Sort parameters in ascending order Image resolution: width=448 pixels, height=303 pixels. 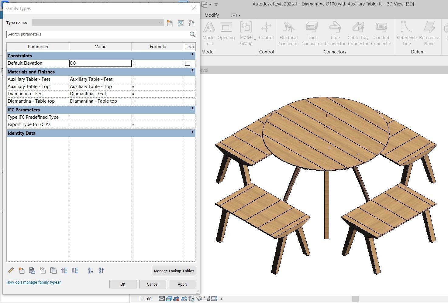coord(90,270)
